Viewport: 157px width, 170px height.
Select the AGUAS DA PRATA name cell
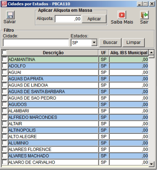tap(53, 78)
